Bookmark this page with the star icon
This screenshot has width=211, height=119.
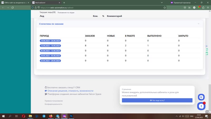click(x=165, y=8)
